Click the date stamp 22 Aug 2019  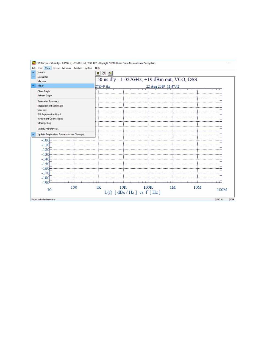[163, 86]
